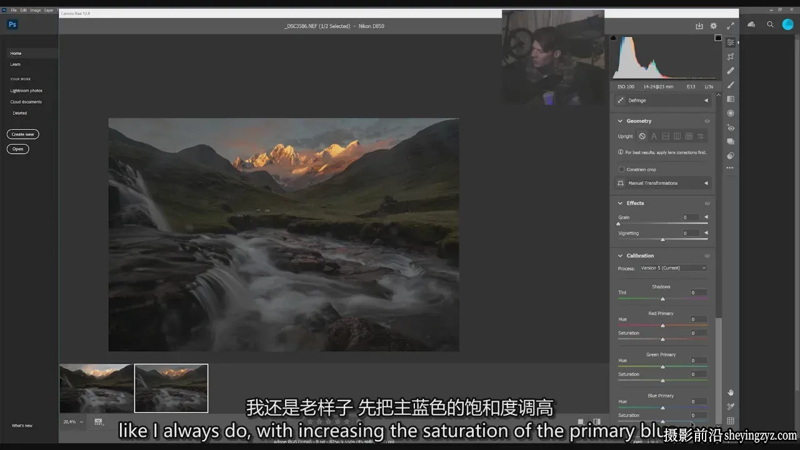Viewport: 800px width, 450px height.
Task: Collapse the Effects section
Action: (x=621, y=203)
